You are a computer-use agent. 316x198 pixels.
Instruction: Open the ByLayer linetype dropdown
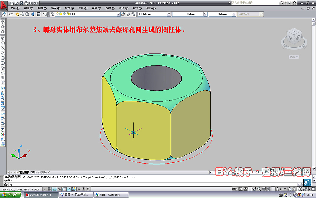coord(205,14)
